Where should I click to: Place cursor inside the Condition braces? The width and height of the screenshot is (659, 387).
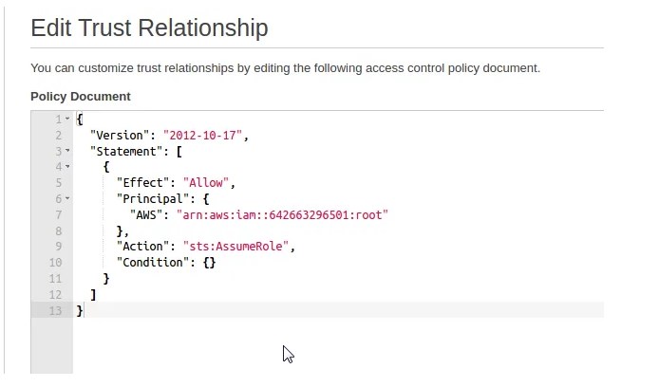point(209,263)
